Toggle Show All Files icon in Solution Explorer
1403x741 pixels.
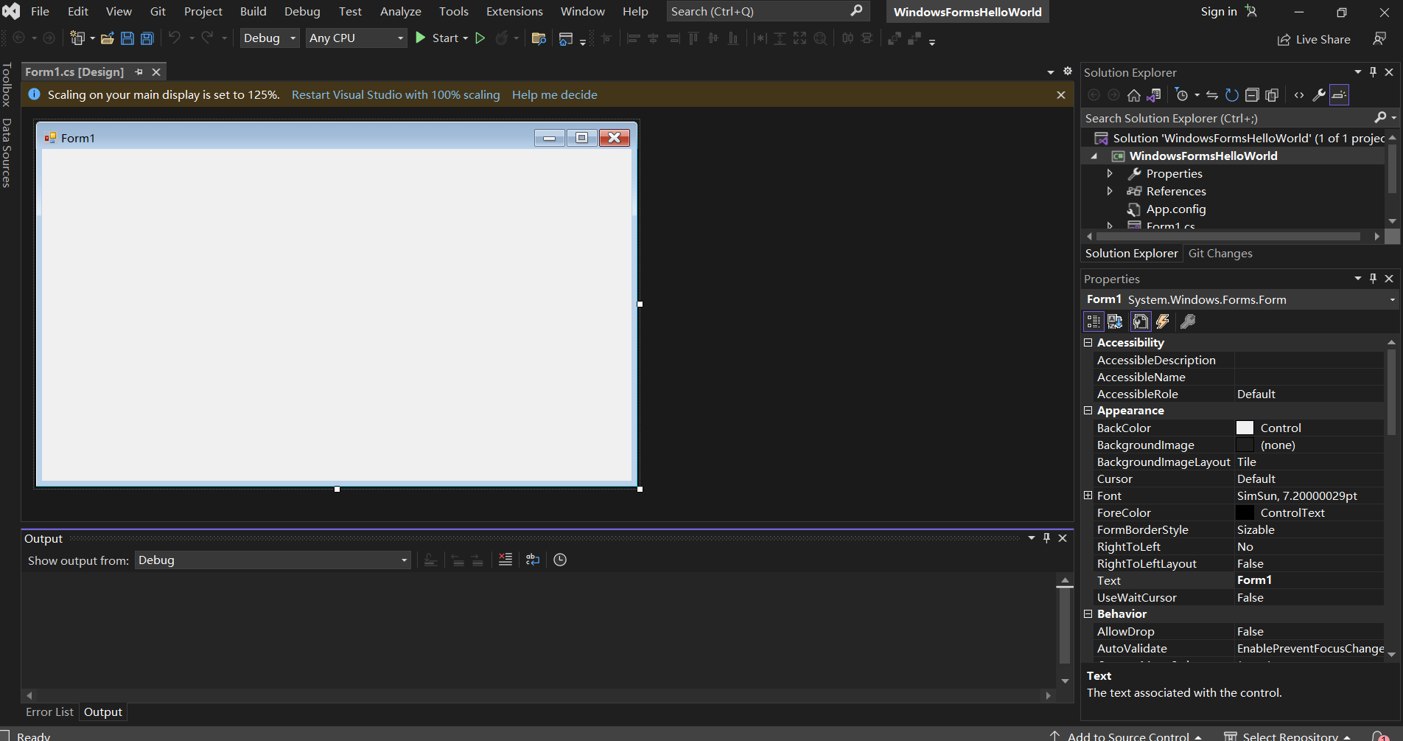click(x=1272, y=95)
